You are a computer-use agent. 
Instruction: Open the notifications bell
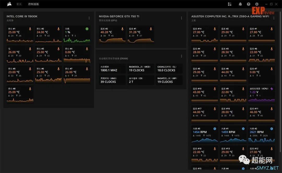tap(240, 4)
